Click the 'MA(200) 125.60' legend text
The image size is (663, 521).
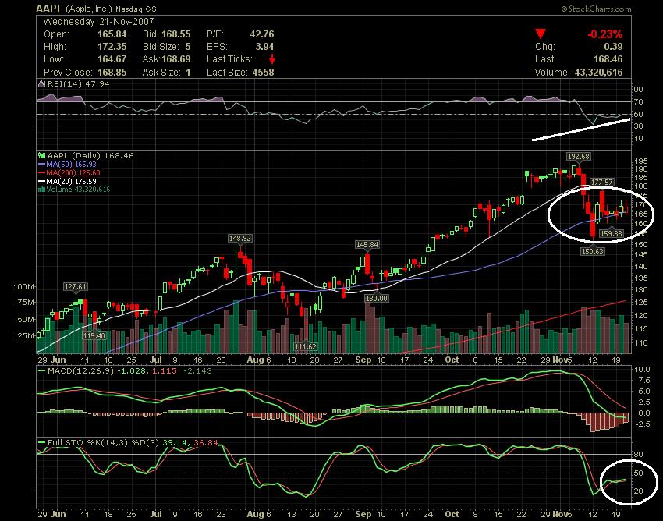click(x=73, y=173)
